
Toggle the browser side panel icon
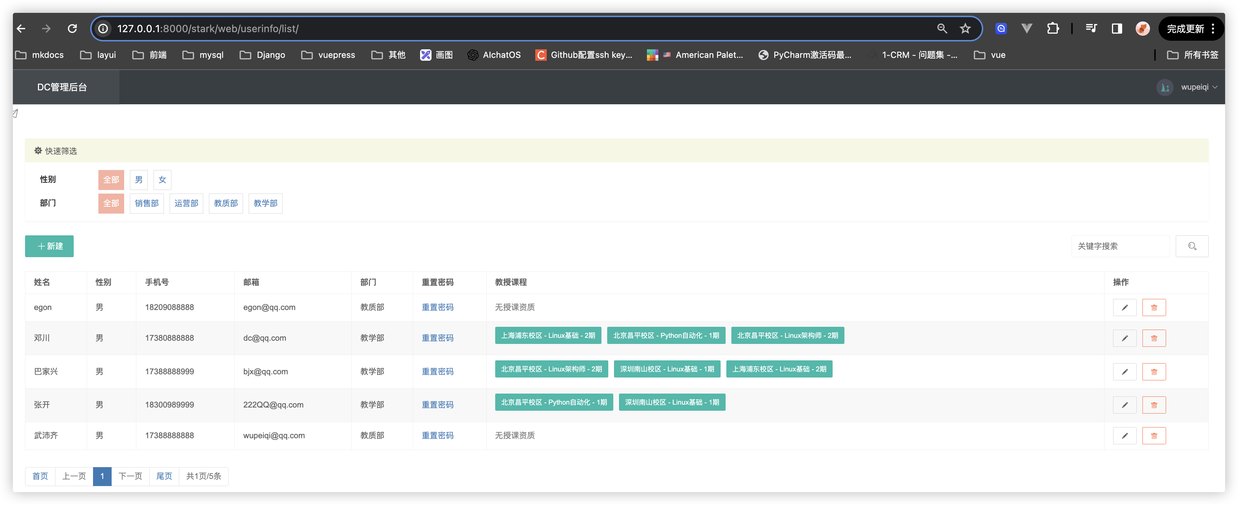(x=1116, y=29)
